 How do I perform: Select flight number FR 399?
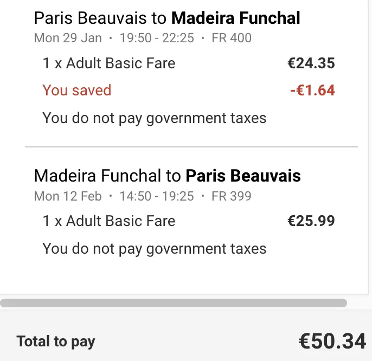pos(232,196)
